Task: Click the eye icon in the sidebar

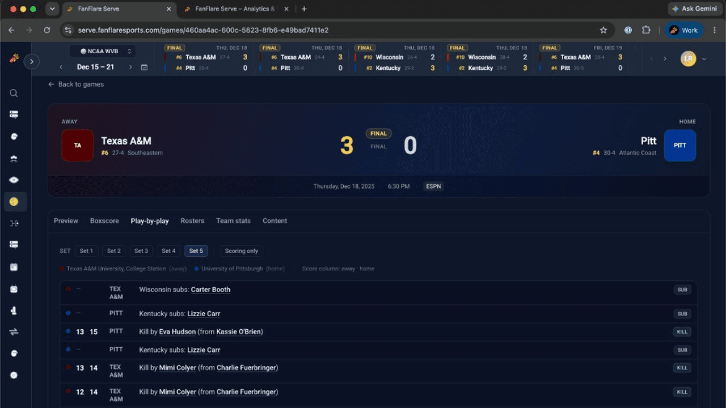Action: tap(14, 180)
